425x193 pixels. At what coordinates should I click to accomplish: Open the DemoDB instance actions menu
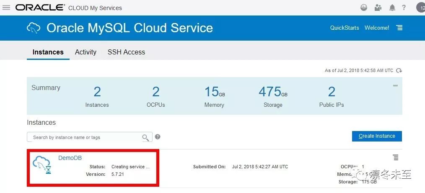(396, 157)
